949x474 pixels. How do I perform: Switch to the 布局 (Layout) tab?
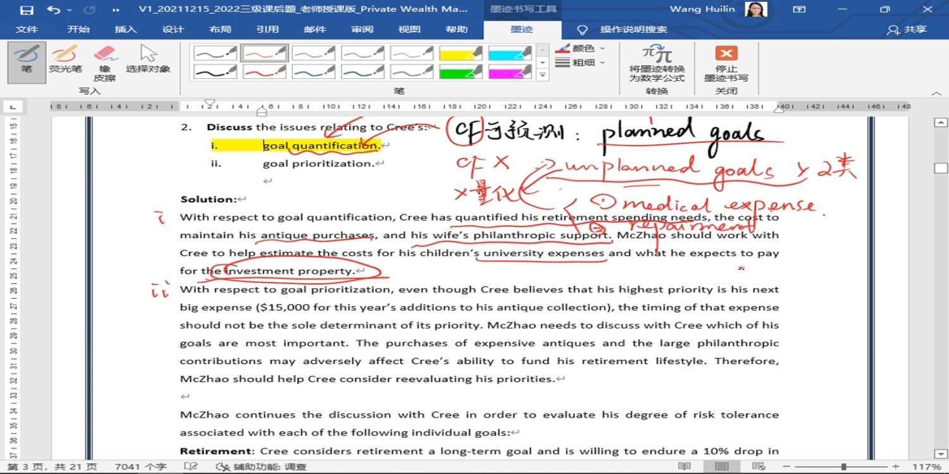tap(220, 30)
